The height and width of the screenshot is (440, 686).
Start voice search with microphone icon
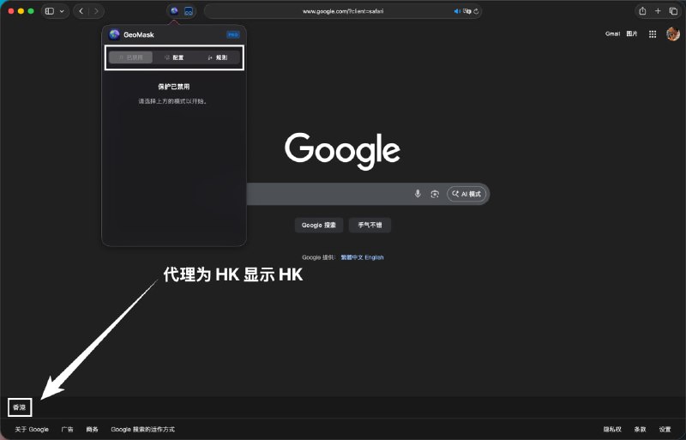418,194
